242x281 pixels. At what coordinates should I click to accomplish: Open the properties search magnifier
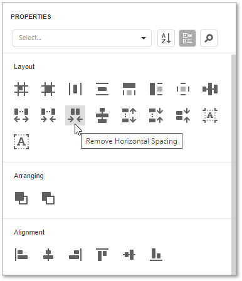click(x=209, y=38)
